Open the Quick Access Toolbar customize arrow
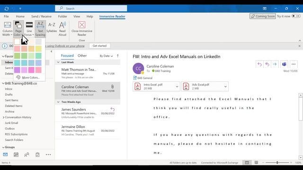This screenshot has width=303, height=170. (x=20, y=8)
